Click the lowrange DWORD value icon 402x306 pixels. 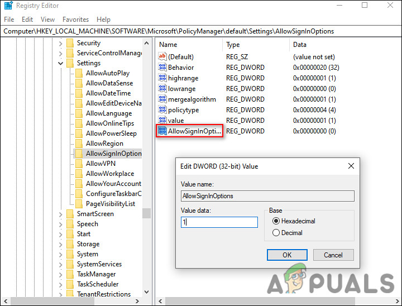tap(162, 88)
